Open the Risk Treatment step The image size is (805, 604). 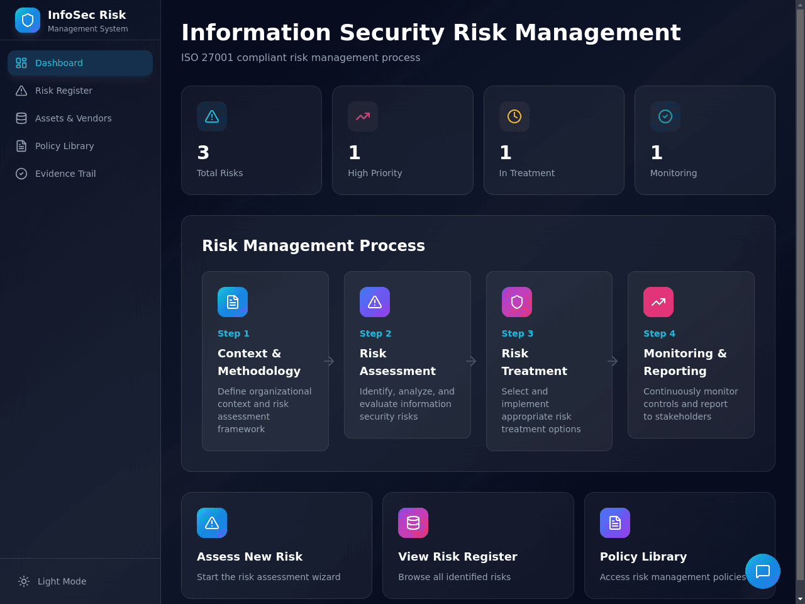[549, 361]
